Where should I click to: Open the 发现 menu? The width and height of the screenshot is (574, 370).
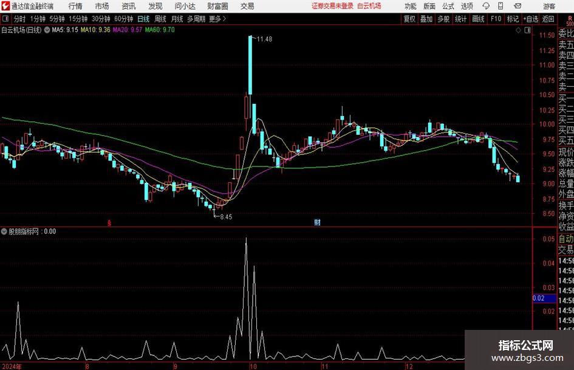click(155, 6)
